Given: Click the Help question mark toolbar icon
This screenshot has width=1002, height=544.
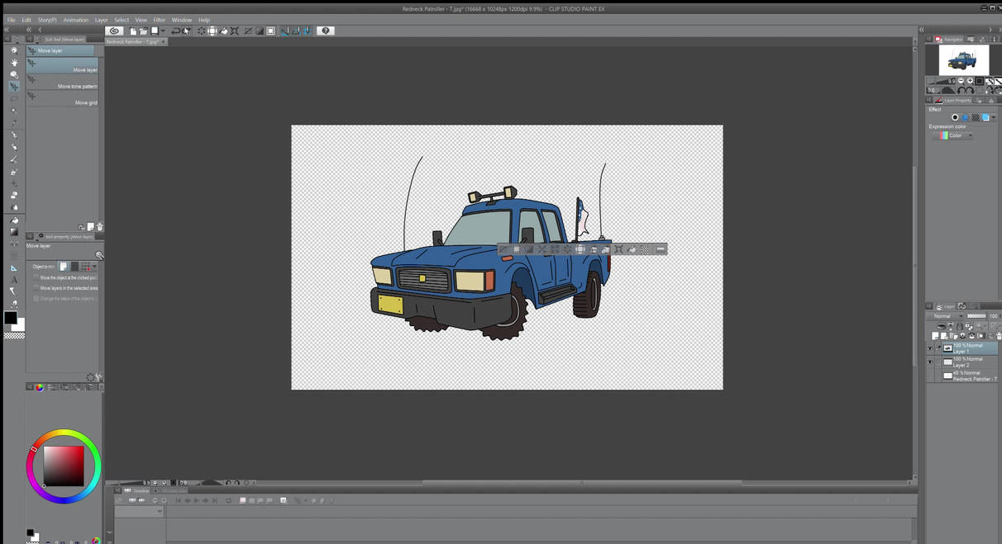Looking at the screenshot, I should point(326,31).
